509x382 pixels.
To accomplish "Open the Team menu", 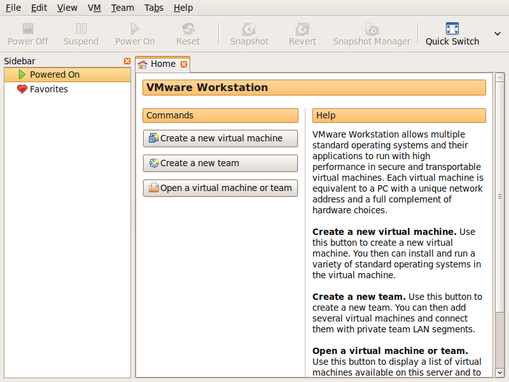I will [x=122, y=8].
